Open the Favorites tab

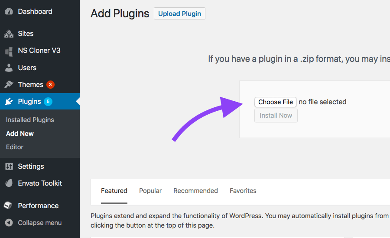pos(243,191)
